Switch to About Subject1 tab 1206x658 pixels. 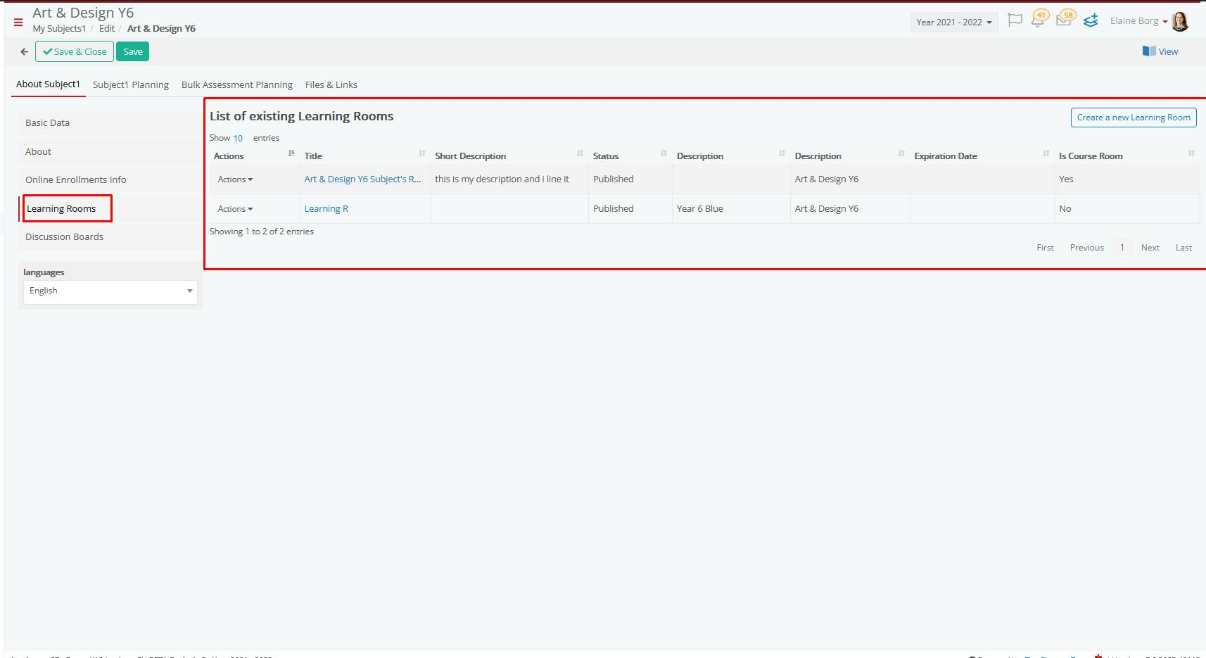point(48,84)
